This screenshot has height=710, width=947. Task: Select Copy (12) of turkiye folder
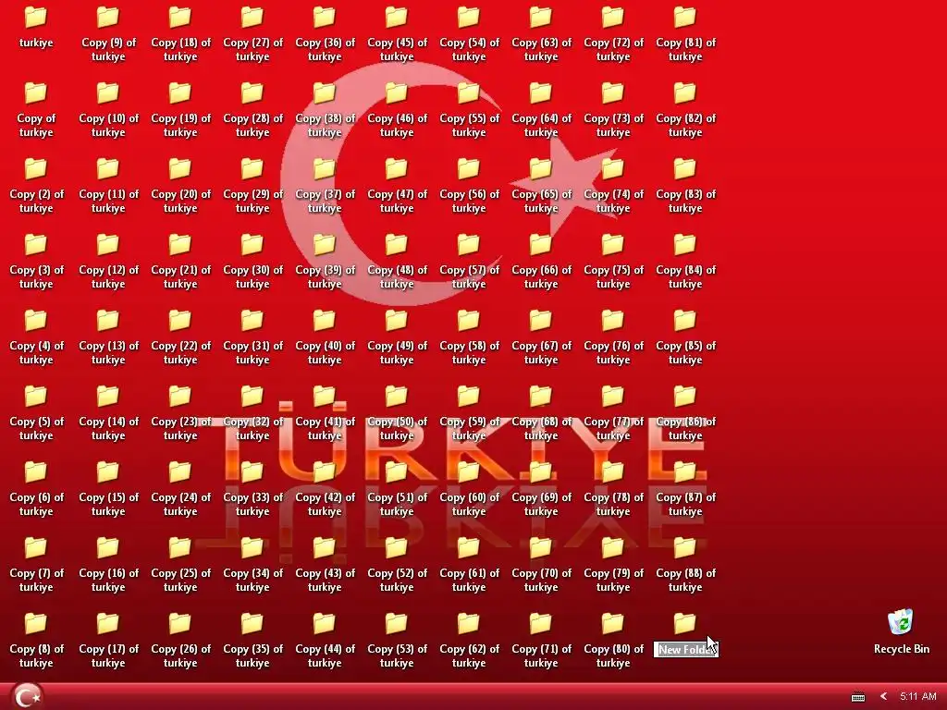[x=108, y=244]
